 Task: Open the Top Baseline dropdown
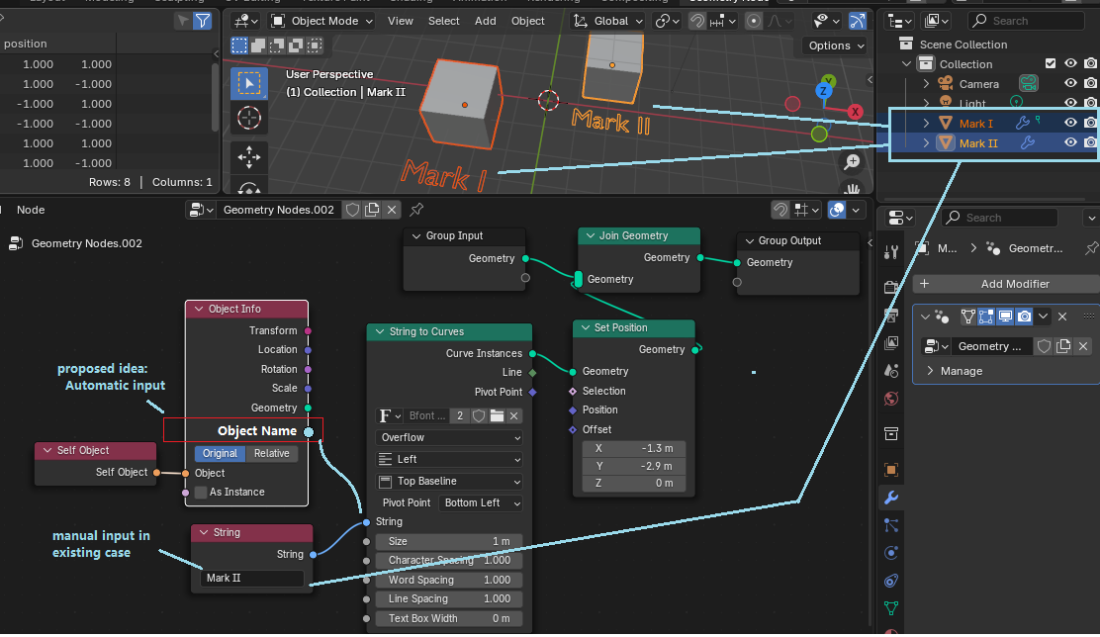(x=449, y=482)
